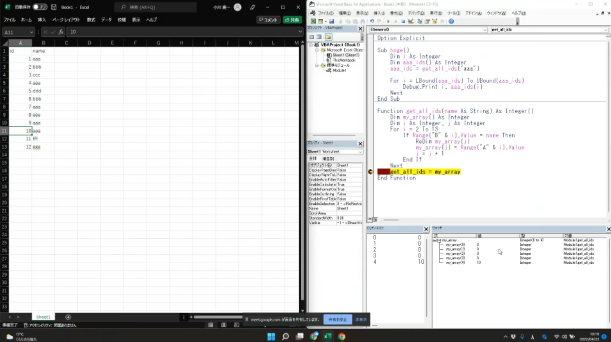This screenshot has height=342, width=611.
Task: Open the procedure dropdown showing get_all_ids
Action: tap(606, 30)
